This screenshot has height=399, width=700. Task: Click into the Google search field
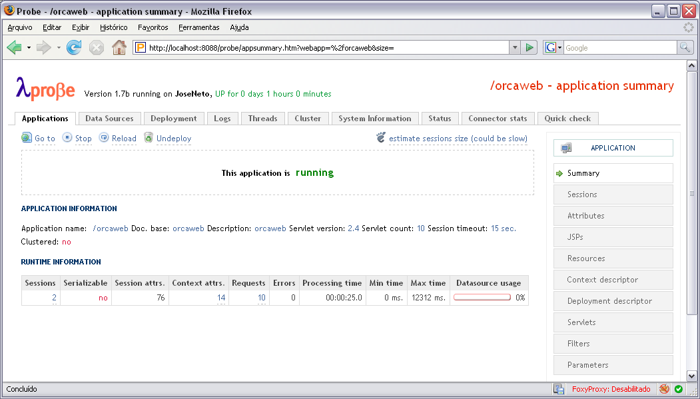(x=619, y=47)
